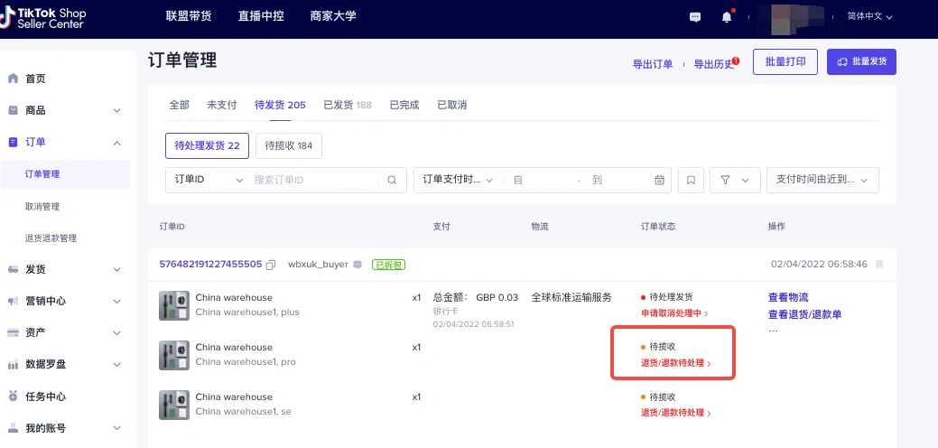
Task: Copy order ID 576482191227455505 using copy icon
Action: [x=270, y=265]
